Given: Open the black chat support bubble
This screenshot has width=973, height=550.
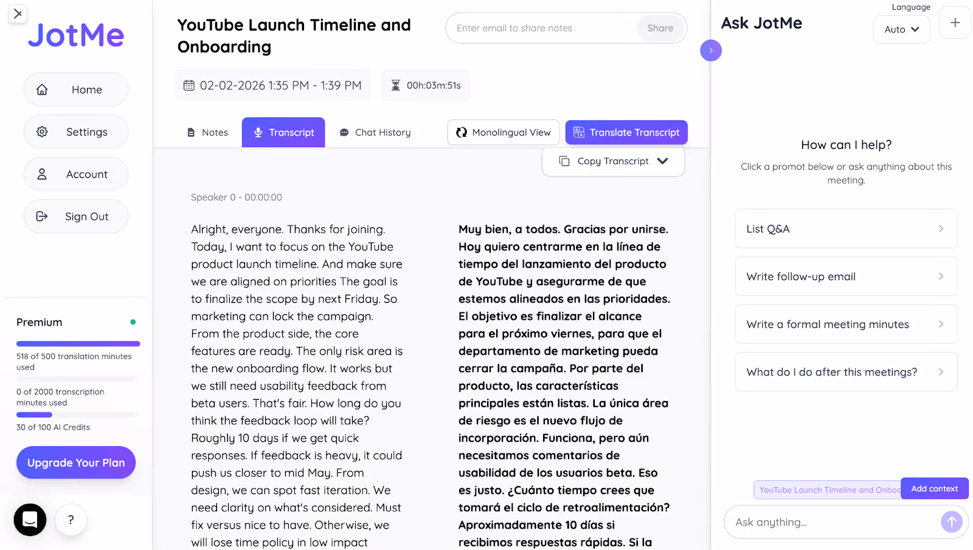Looking at the screenshot, I should [30, 520].
